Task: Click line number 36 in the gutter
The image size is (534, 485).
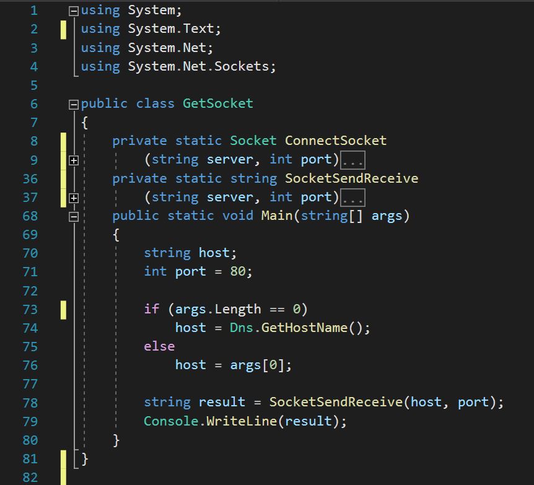Action: (30, 179)
